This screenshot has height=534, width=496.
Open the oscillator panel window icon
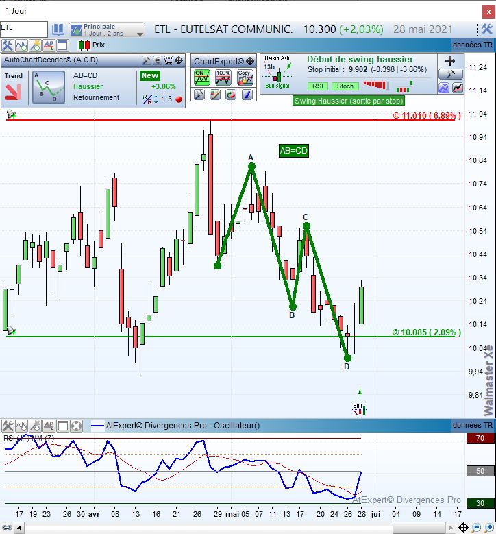(62, 426)
